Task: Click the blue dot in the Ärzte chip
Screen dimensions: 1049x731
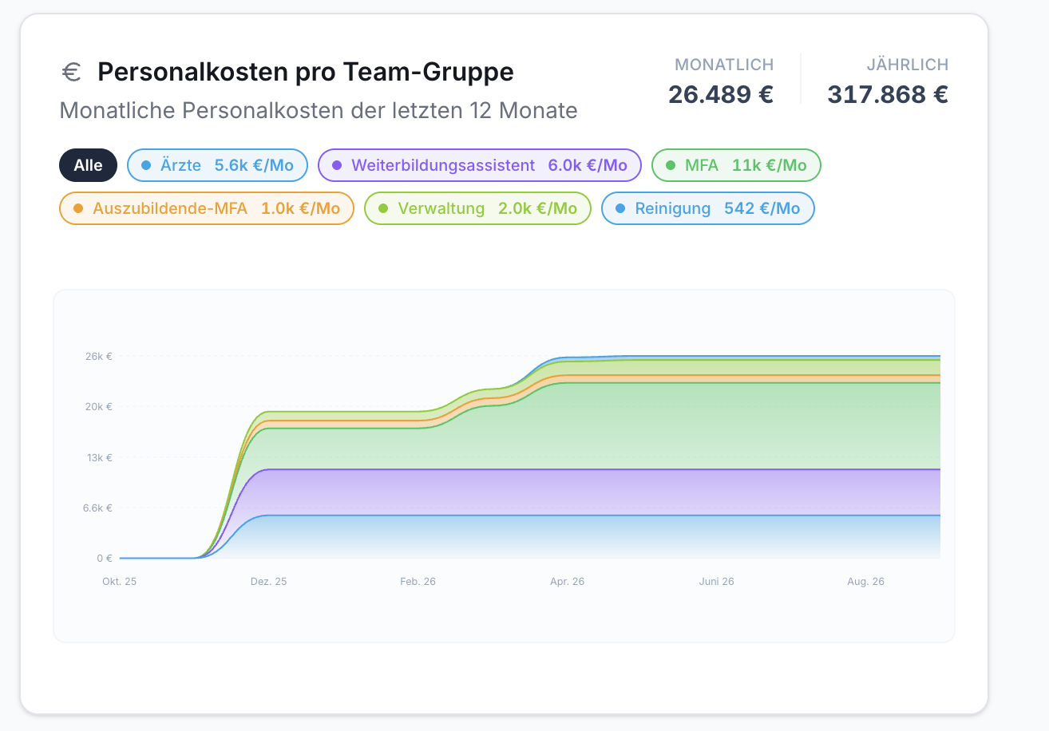Action: click(145, 165)
